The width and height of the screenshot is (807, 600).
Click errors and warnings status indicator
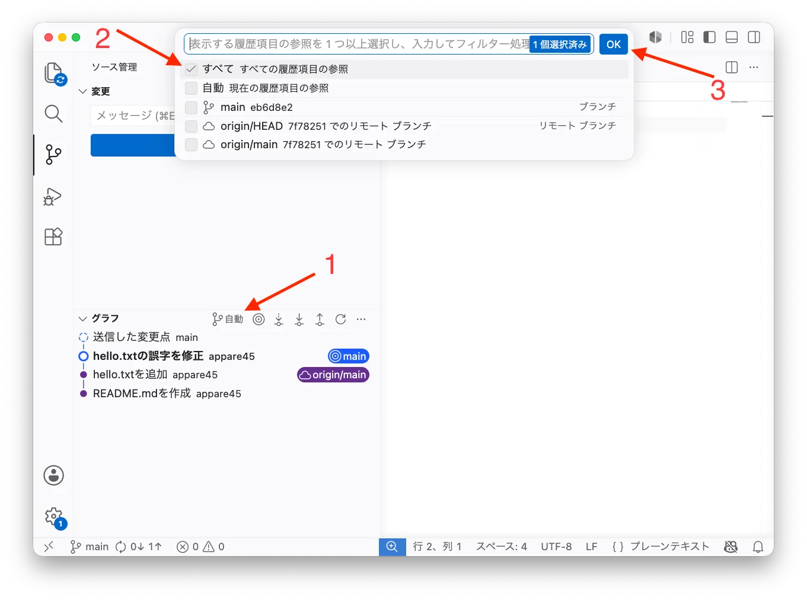(x=200, y=547)
